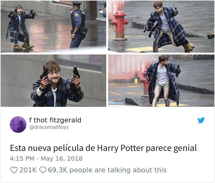The height and width of the screenshot is (183, 215).
Task: Open the f thot fitzgerald profile name
Action: tap(55, 120)
